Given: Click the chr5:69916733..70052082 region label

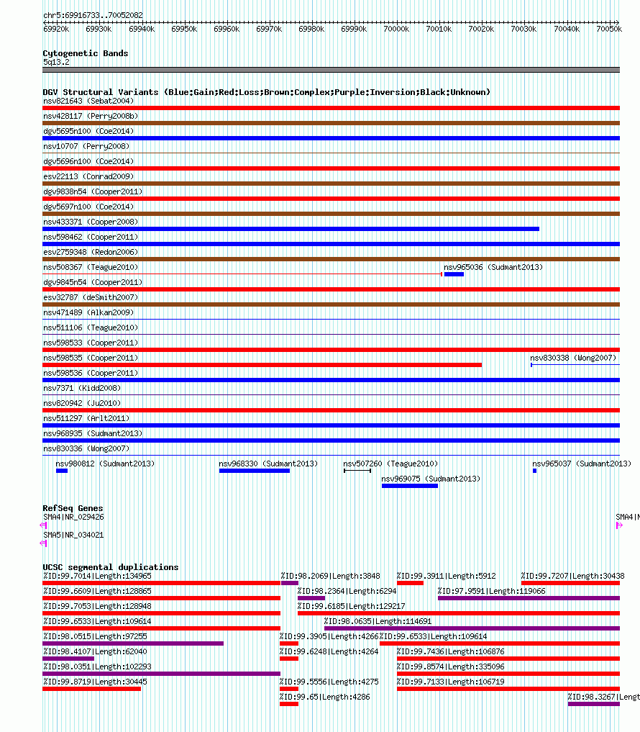Looking at the screenshot, I should tap(93, 15).
